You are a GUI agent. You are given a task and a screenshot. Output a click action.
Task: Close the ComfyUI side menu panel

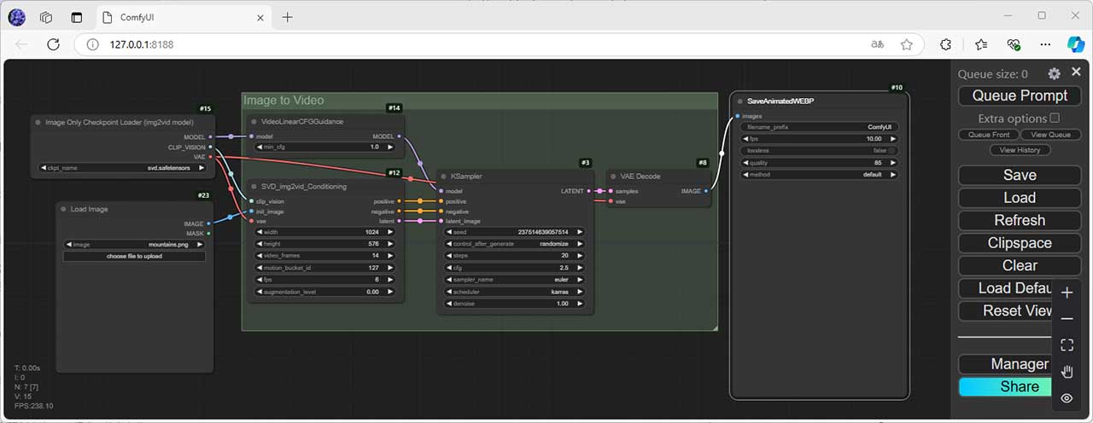pos(1076,72)
